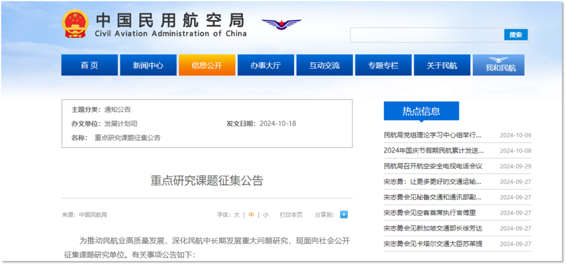The width and height of the screenshot is (566, 265).
Task: Click the blue share plus icon
Action: (343, 215)
